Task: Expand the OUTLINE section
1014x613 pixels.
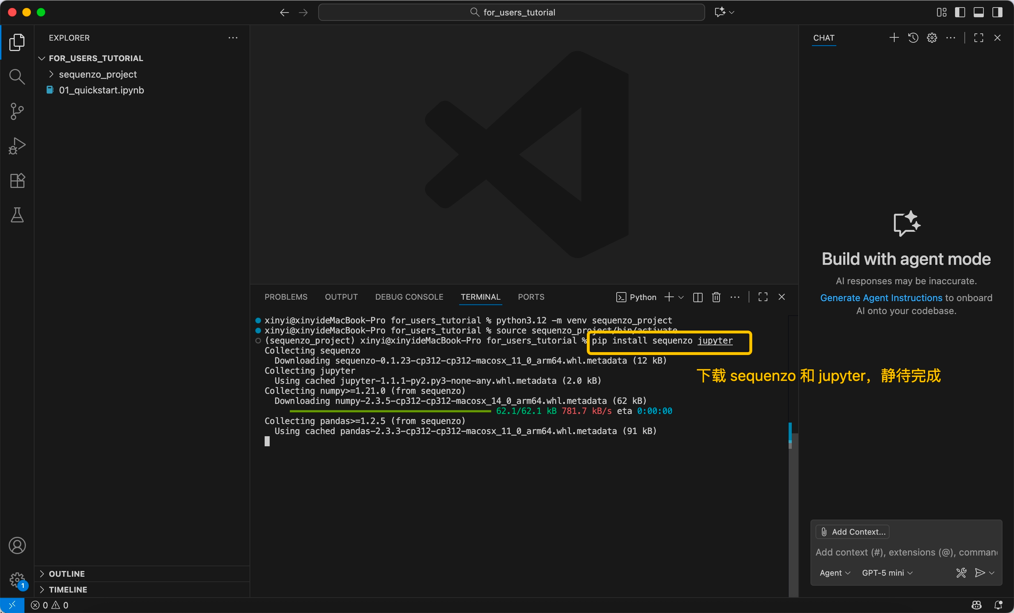Action: point(67,573)
